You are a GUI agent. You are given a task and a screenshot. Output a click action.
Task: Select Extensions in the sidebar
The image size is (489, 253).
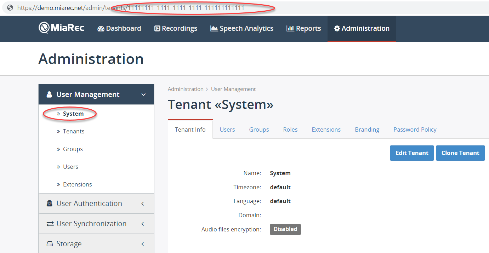click(77, 184)
